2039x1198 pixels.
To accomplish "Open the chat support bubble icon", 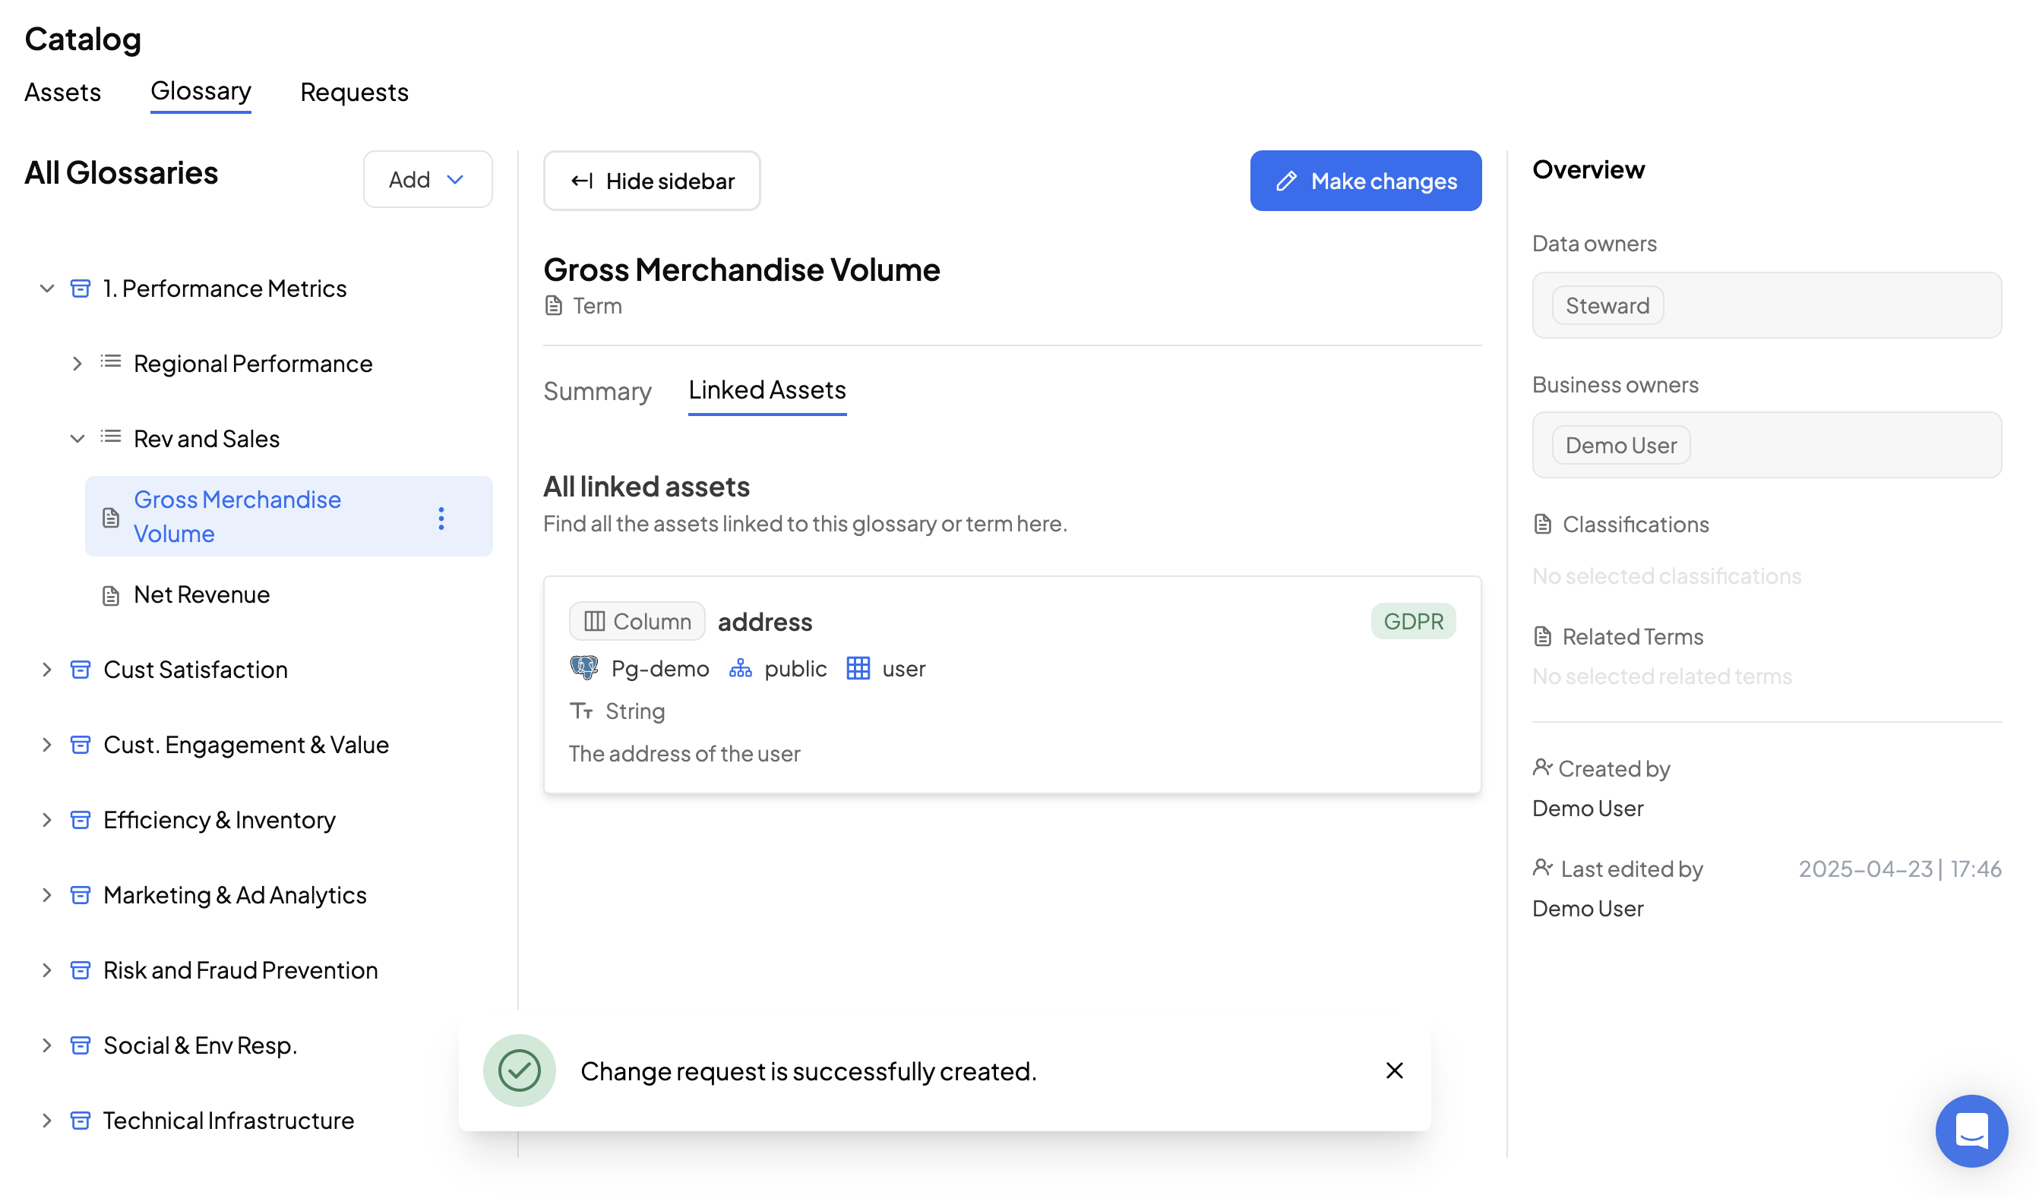I will (x=1971, y=1130).
